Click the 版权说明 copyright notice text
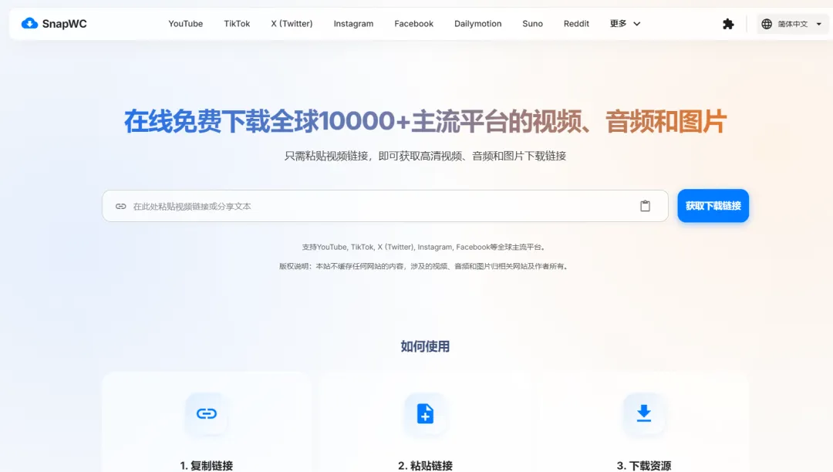 tap(424, 267)
